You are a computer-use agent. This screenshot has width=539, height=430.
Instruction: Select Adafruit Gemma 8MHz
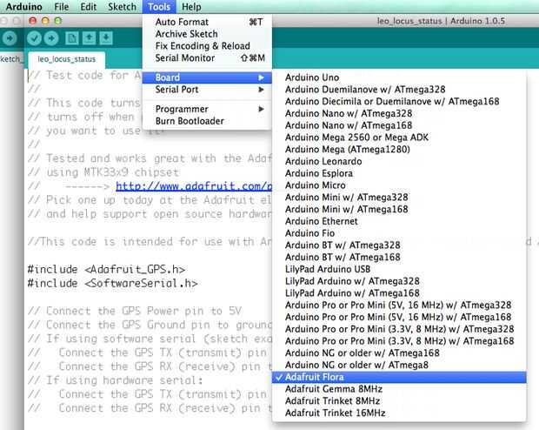[399, 389]
